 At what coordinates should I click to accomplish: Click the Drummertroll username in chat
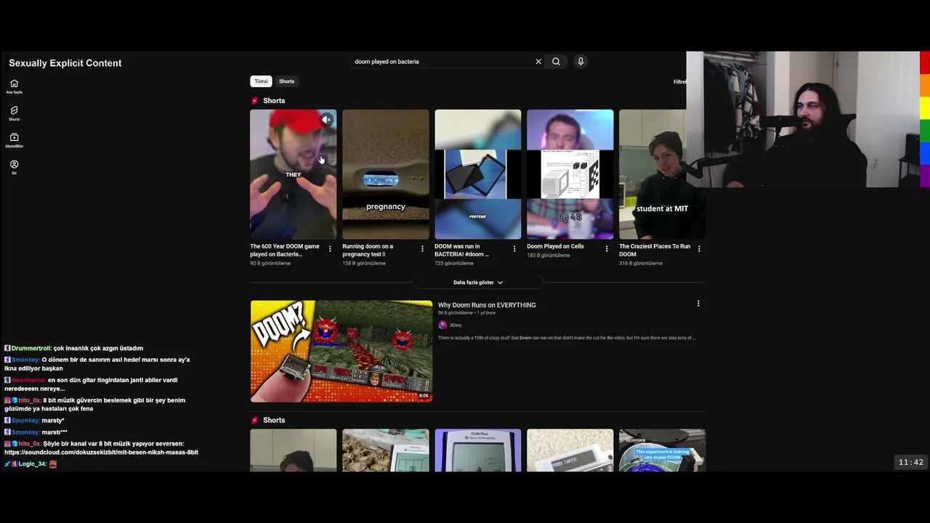click(x=31, y=348)
